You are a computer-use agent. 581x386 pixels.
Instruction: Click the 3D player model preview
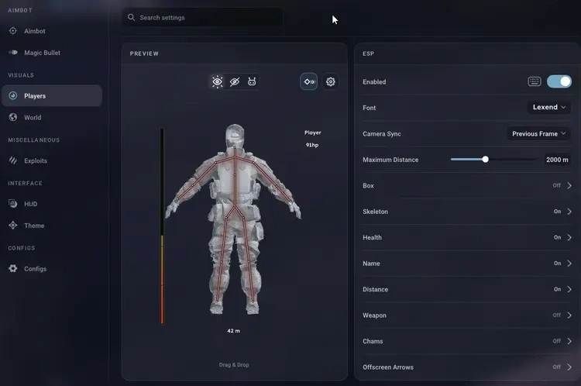(234, 219)
